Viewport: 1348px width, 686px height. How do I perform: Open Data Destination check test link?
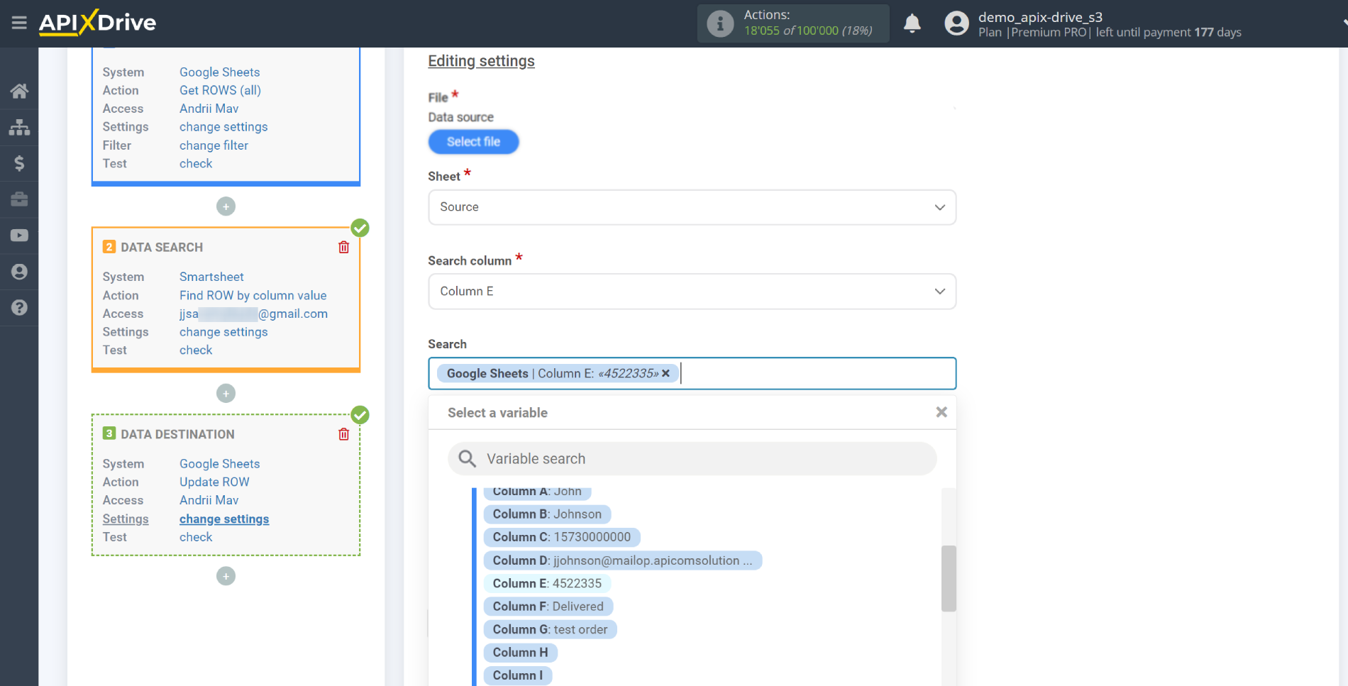click(x=196, y=538)
